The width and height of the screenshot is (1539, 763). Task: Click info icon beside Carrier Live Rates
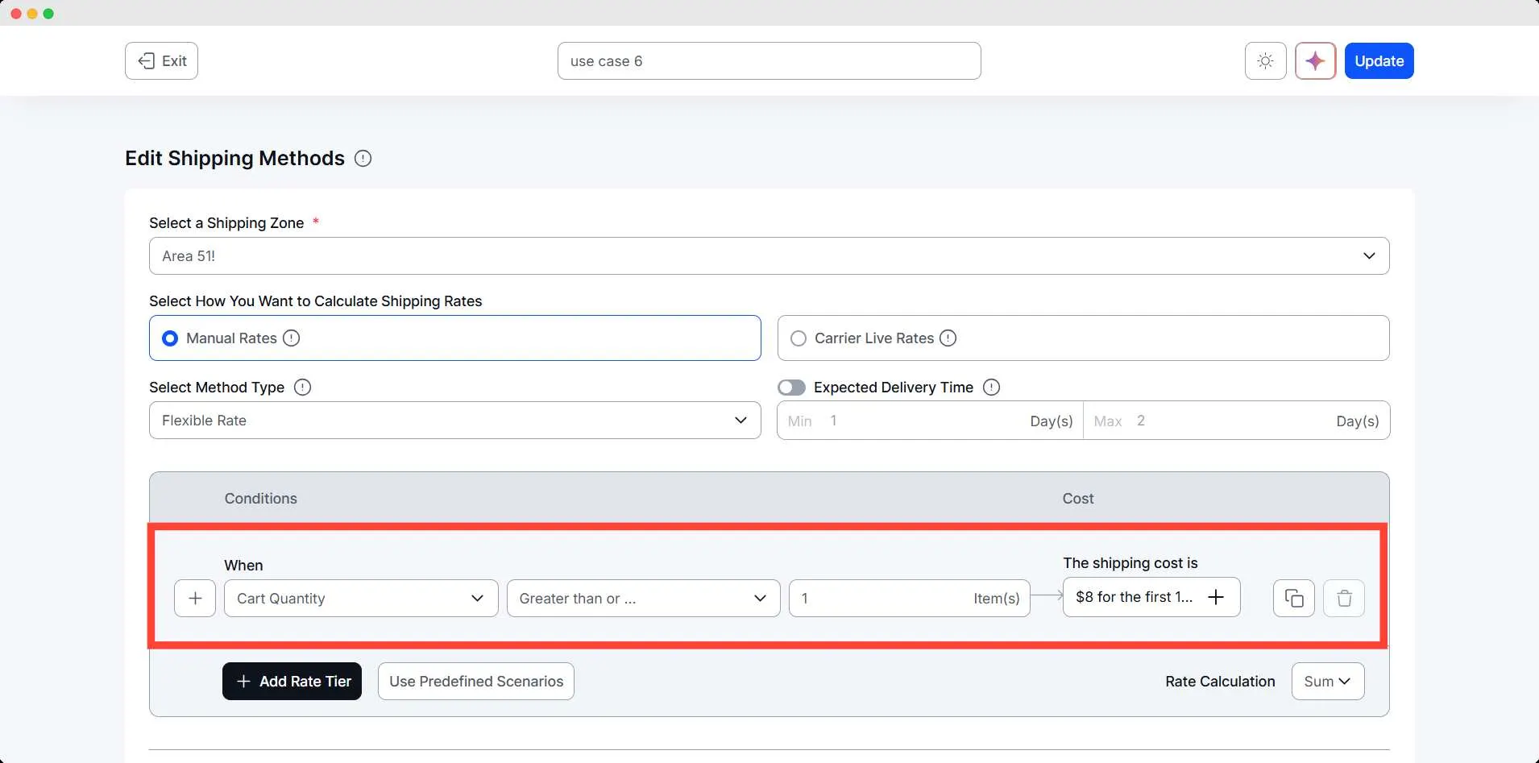(x=948, y=338)
